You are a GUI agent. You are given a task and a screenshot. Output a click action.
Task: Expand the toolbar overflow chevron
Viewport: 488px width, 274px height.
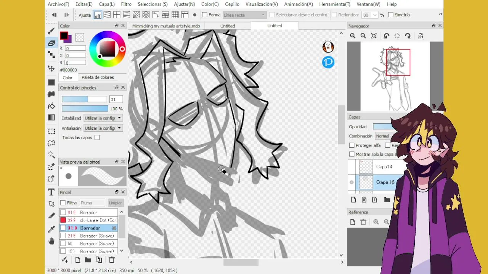(x=440, y=14)
